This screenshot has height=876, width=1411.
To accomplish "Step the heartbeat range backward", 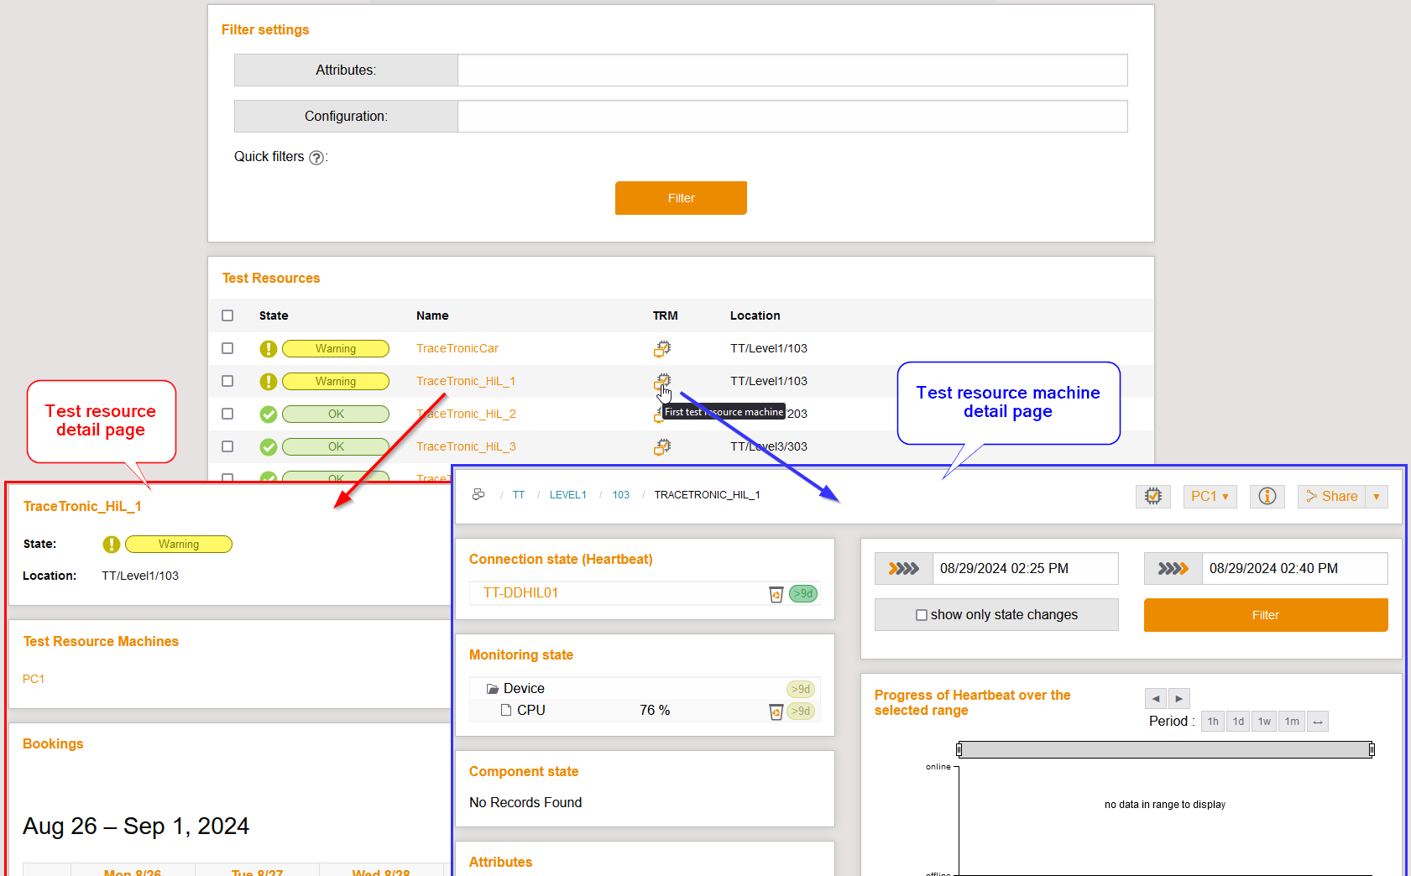I will [x=1156, y=698].
